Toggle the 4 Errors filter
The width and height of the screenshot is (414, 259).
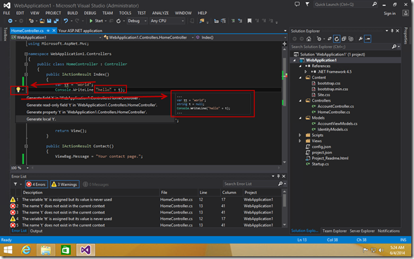click(x=37, y=184)
